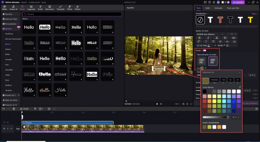260x142 pixels.
Task: Expand the Predefinições presets dropdown
Action: [x=208, y=14]
